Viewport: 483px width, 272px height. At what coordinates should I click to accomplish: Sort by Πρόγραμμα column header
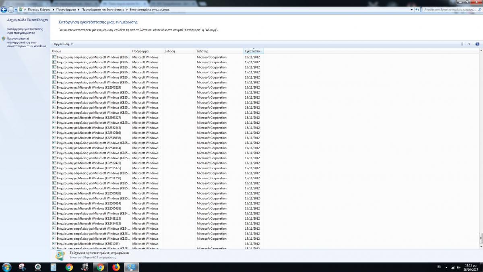pyautogui.click(x=147, y=51)
